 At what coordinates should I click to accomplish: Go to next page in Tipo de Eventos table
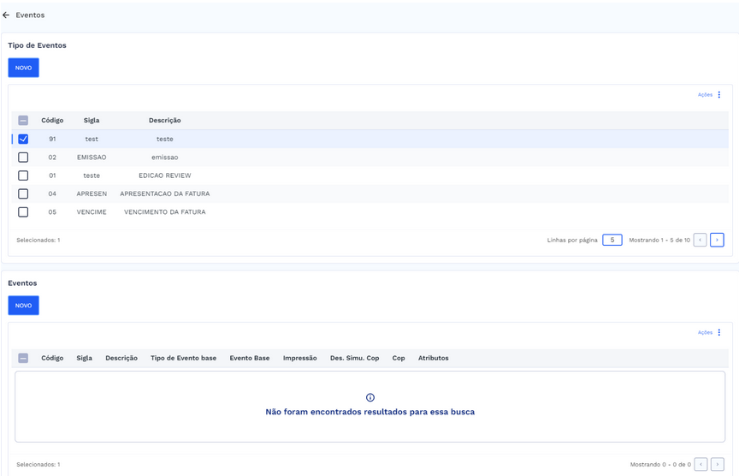tap(717, 240)
